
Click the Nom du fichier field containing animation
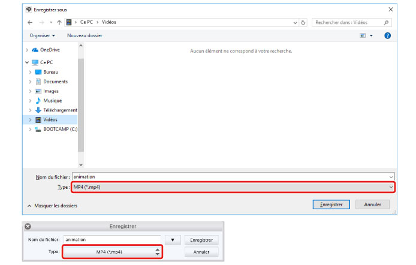click(233, 177)
